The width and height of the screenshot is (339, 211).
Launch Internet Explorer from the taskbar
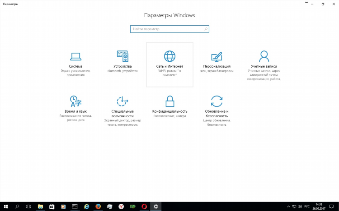point(86,206)
